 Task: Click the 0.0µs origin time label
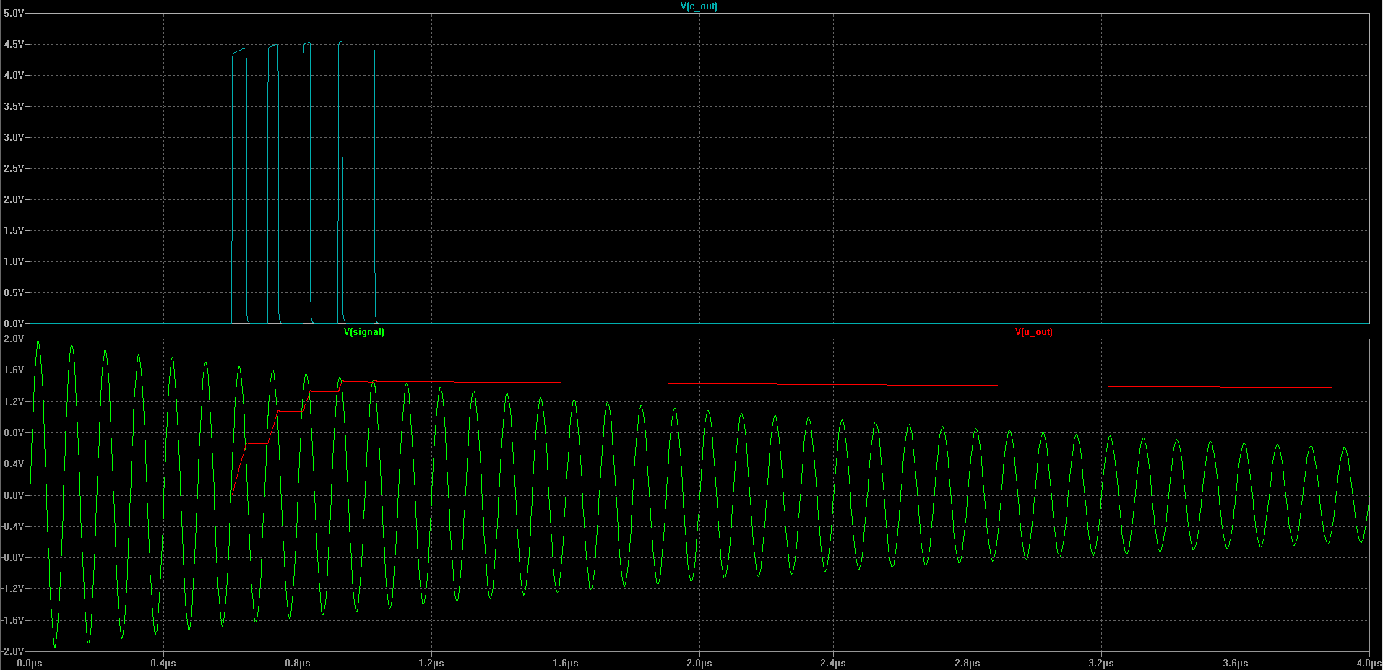coord(30,663)
